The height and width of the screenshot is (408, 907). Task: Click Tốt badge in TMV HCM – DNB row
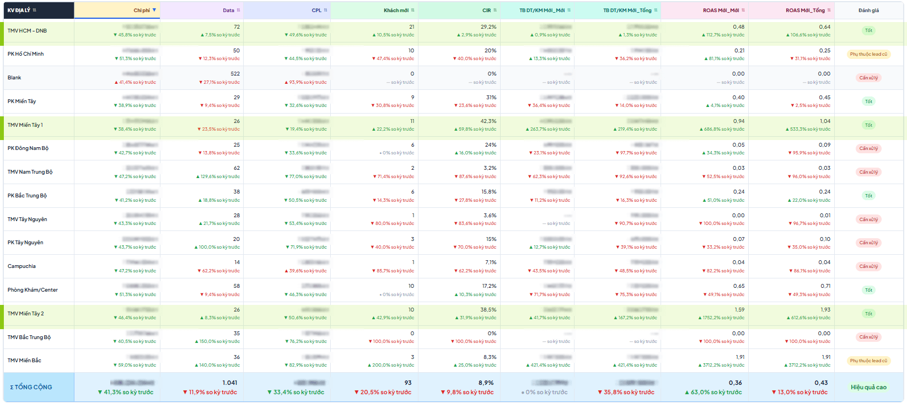point(868,31)
